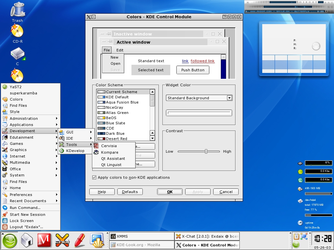
Task: Launch the red pen editor panel icon
Action: pyautogui.click(x=80, y=241)
